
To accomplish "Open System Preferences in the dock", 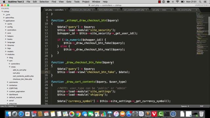I will (135, 114).
